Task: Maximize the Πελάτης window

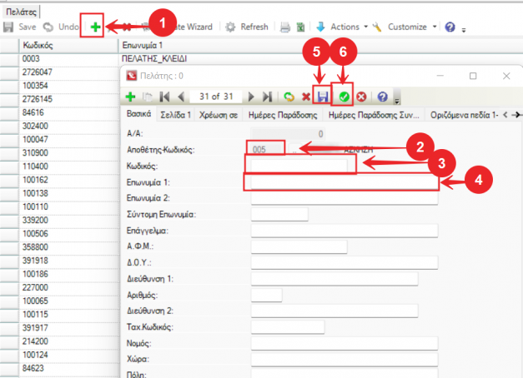Action: point(473,76)
